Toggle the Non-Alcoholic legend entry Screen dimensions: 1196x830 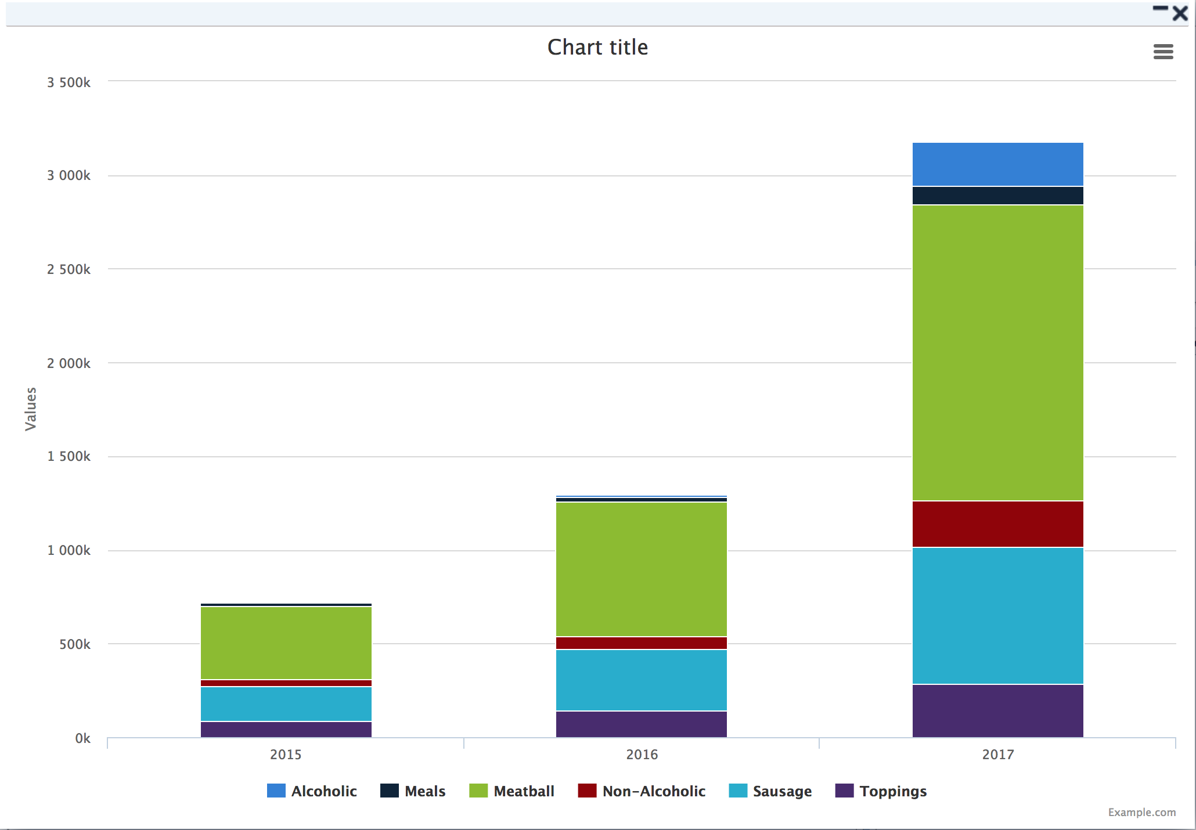(x=653, y=791)
